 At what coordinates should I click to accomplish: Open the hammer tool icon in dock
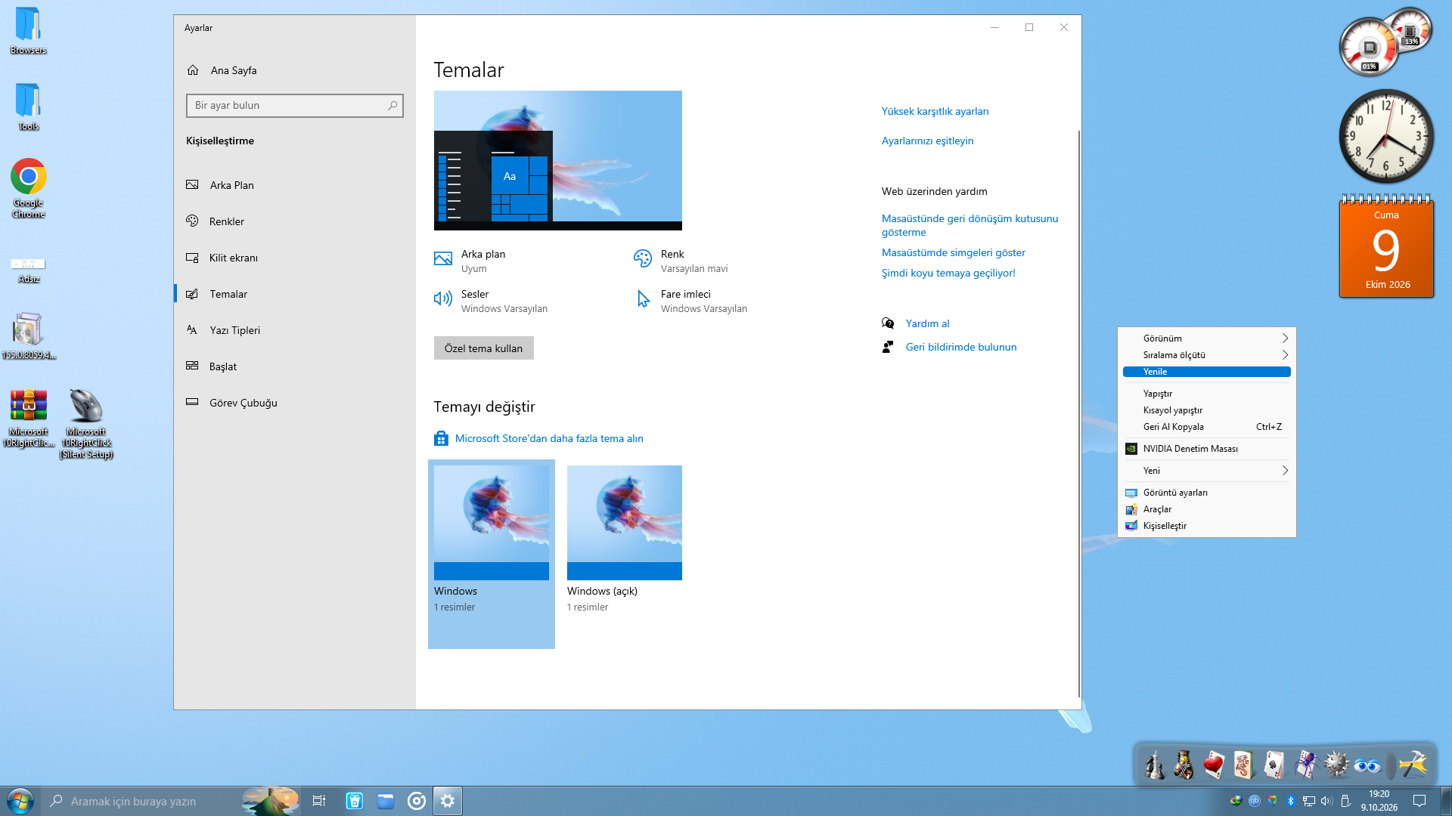tap(1412, 765)
